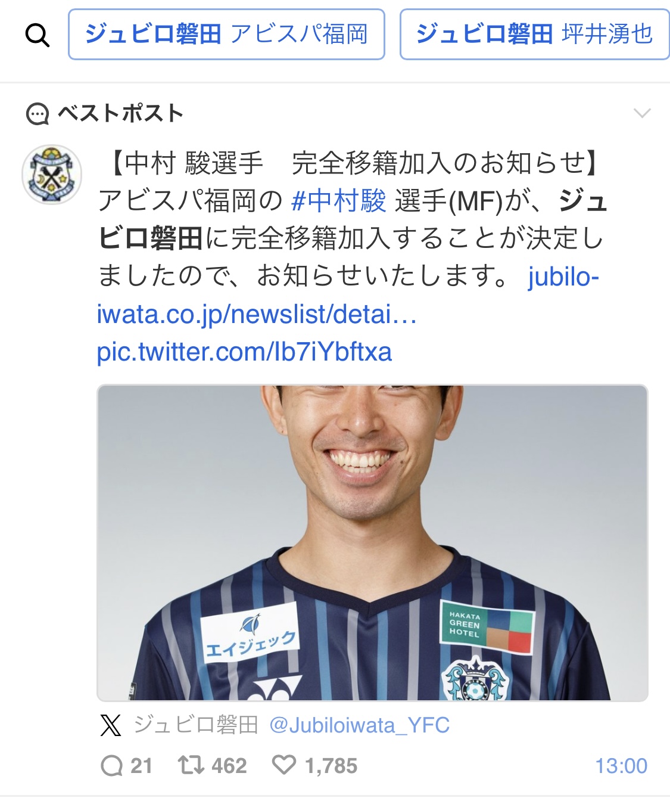Click the ベストポスト chat bubble icon
This screenshot has height=804, width=670.
[x=38, y=113]
